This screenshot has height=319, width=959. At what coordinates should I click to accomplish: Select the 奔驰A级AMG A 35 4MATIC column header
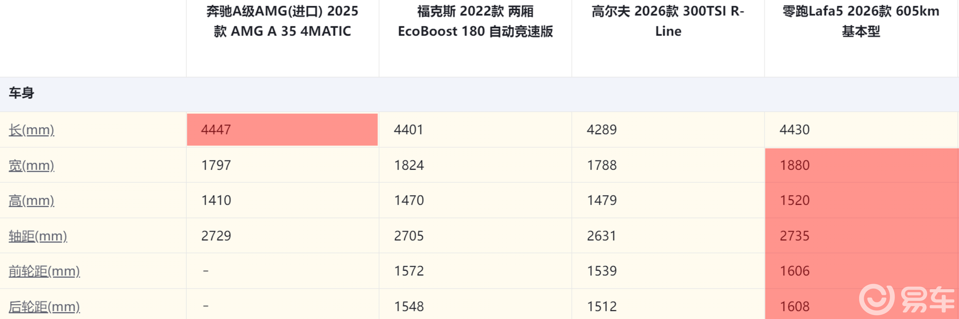click(282, 21)
